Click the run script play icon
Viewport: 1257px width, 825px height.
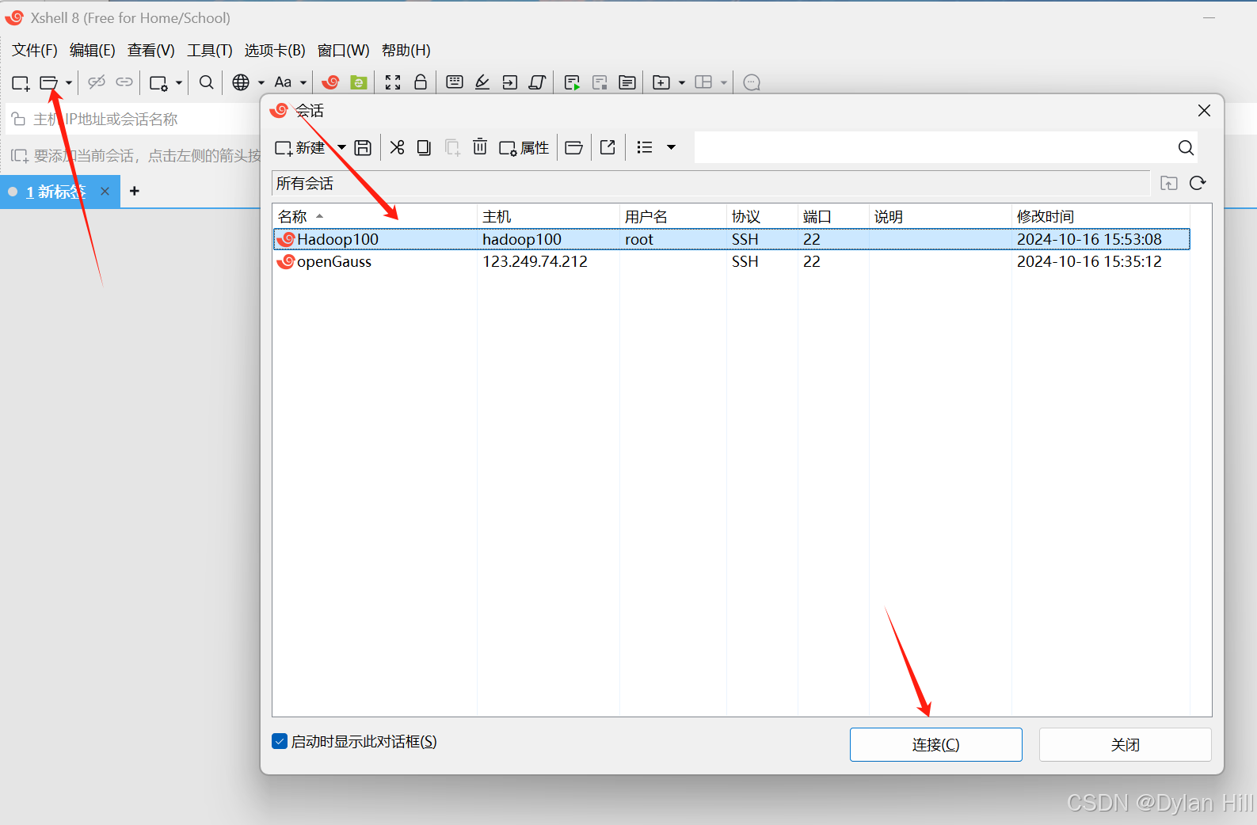tap(572, 82)
